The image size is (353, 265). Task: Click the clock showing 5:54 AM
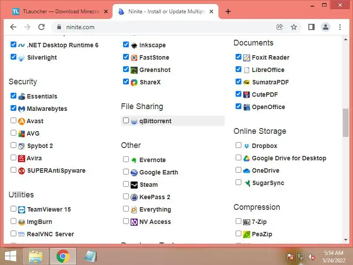(334, 253)
